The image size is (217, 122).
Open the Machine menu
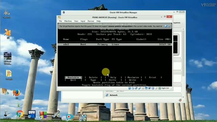(x=68, y=21)
